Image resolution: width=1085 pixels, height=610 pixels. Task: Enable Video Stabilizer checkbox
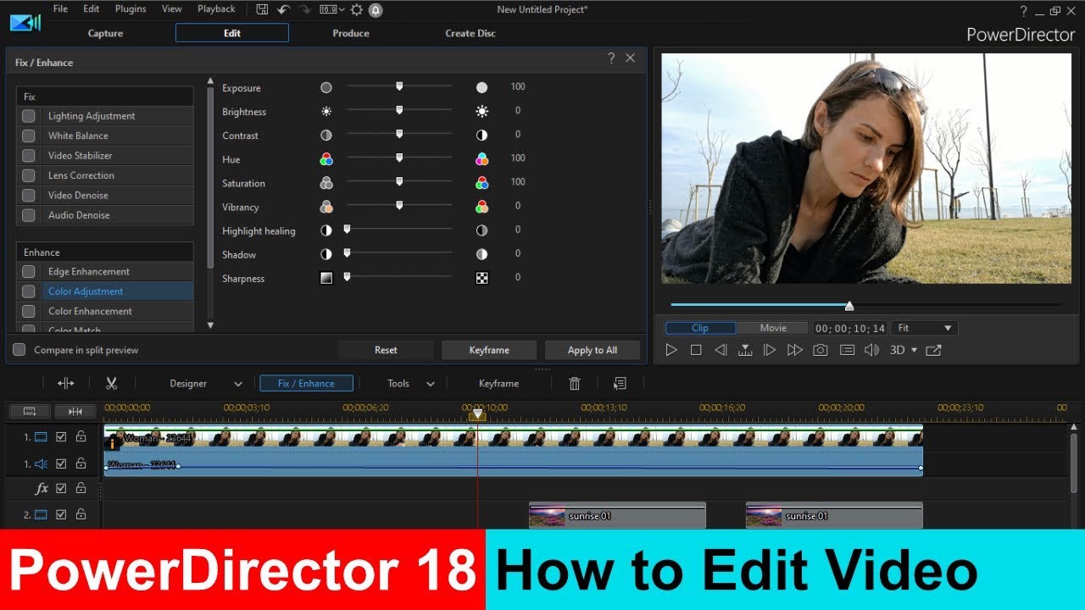click(29, 156)
